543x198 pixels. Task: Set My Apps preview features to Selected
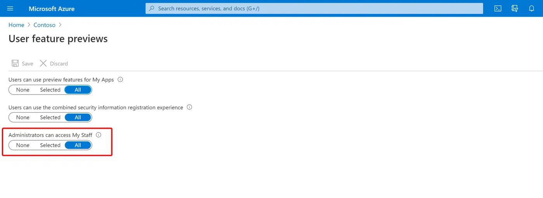50,90
